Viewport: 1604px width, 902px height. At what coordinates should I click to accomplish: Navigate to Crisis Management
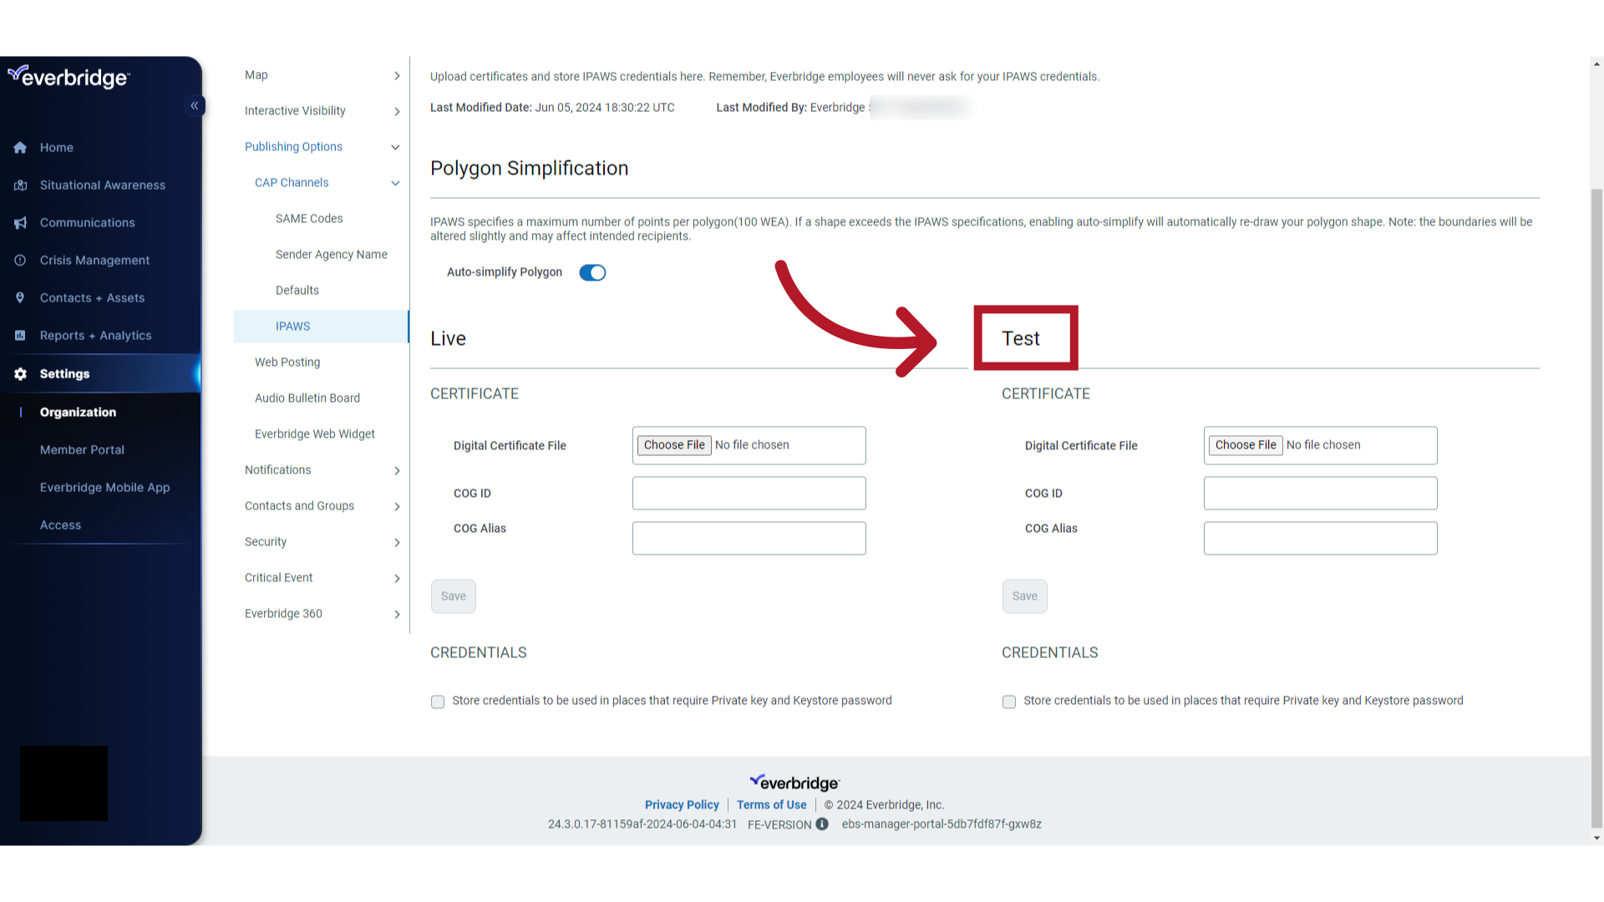tap(94, 259)
